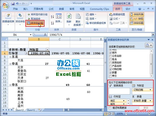Click 更改数据源 change data source

78,20
